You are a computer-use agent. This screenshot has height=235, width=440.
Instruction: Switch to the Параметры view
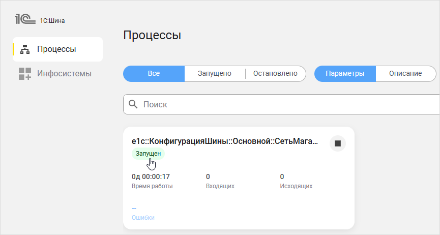pos(345,74)
